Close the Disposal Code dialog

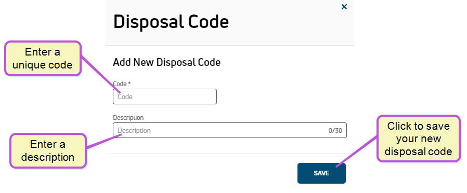[x=344, y=7]
